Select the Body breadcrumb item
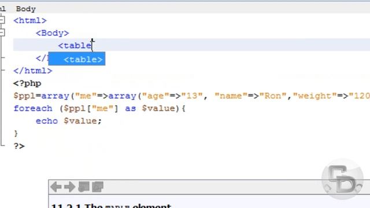This screenshot has width=370, height=208. coord(25,9)
